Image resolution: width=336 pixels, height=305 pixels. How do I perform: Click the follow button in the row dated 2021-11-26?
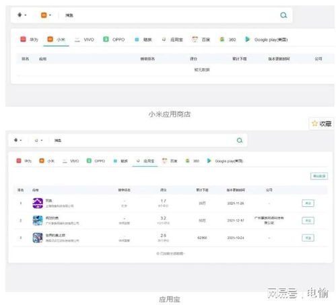[x=308, y=203]
